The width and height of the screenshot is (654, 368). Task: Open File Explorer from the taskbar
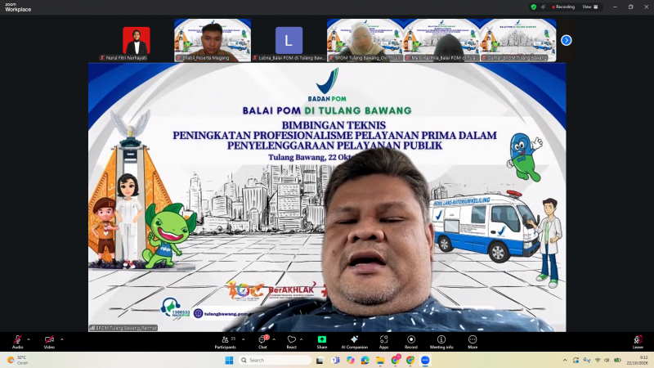tap(380, 360)
